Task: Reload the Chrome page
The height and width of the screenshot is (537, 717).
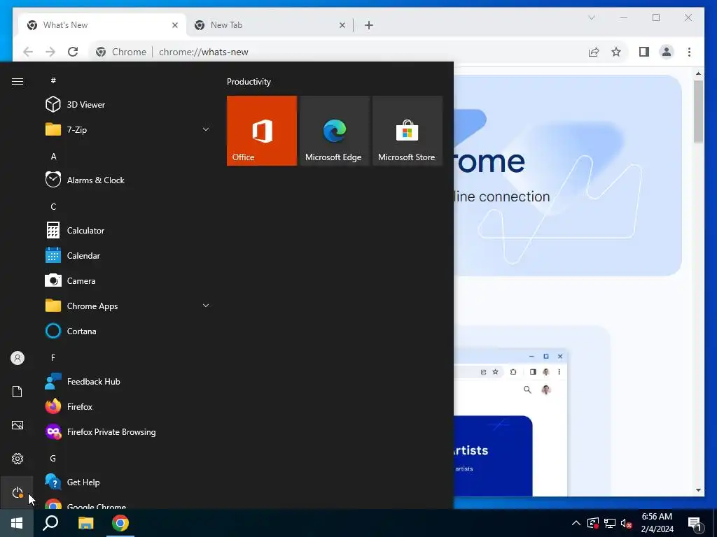Action: pyautogui.click(x=73, y=52)
